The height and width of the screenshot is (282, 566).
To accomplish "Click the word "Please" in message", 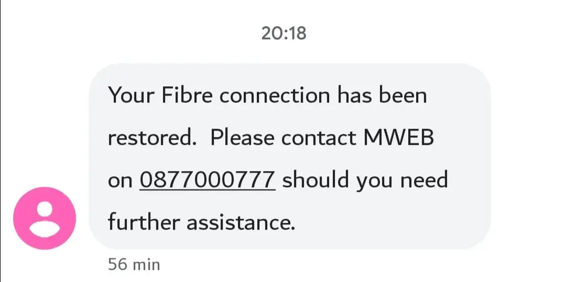I will pos(243,138).
